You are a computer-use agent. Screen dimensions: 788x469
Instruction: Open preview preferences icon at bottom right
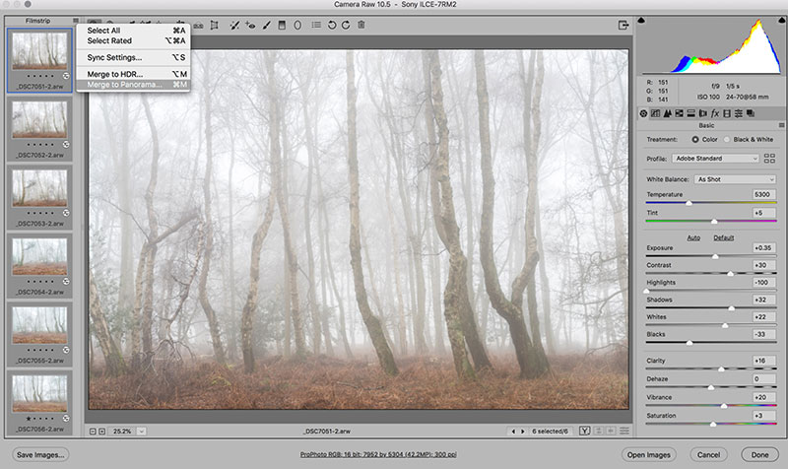624,431
